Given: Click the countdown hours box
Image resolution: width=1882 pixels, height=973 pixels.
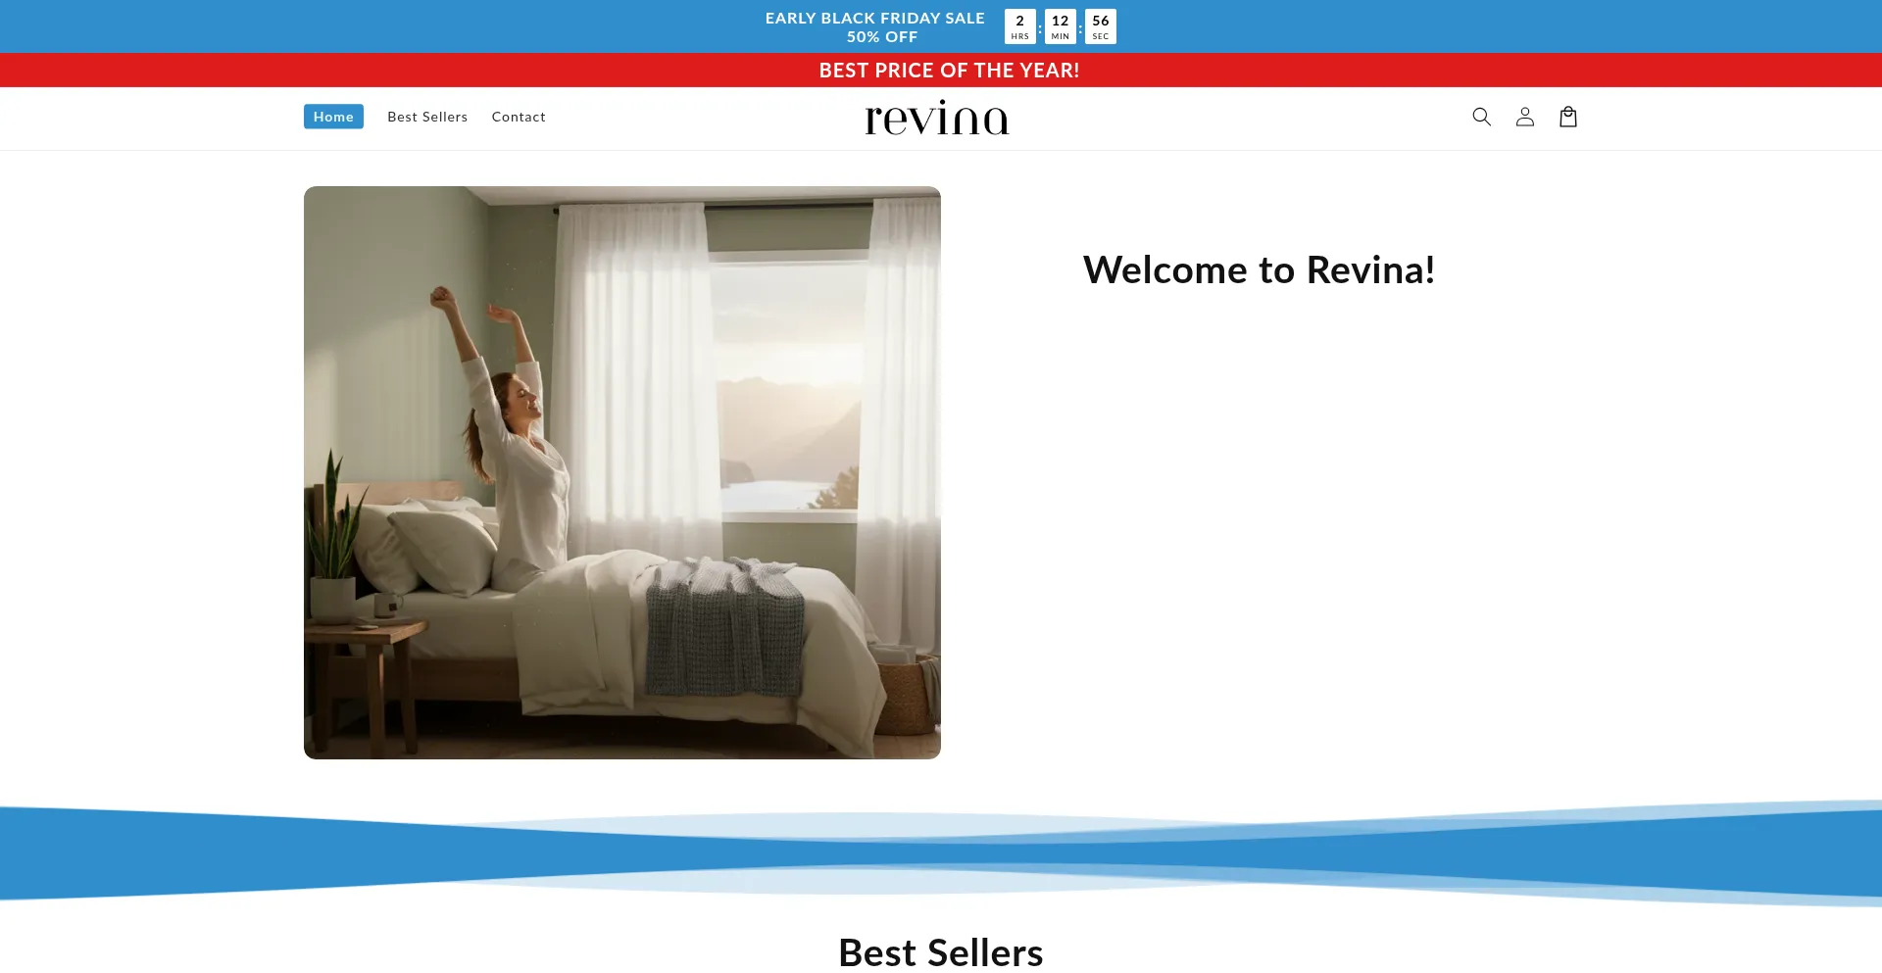Looking at the screenshot, I should point(1019,26).
